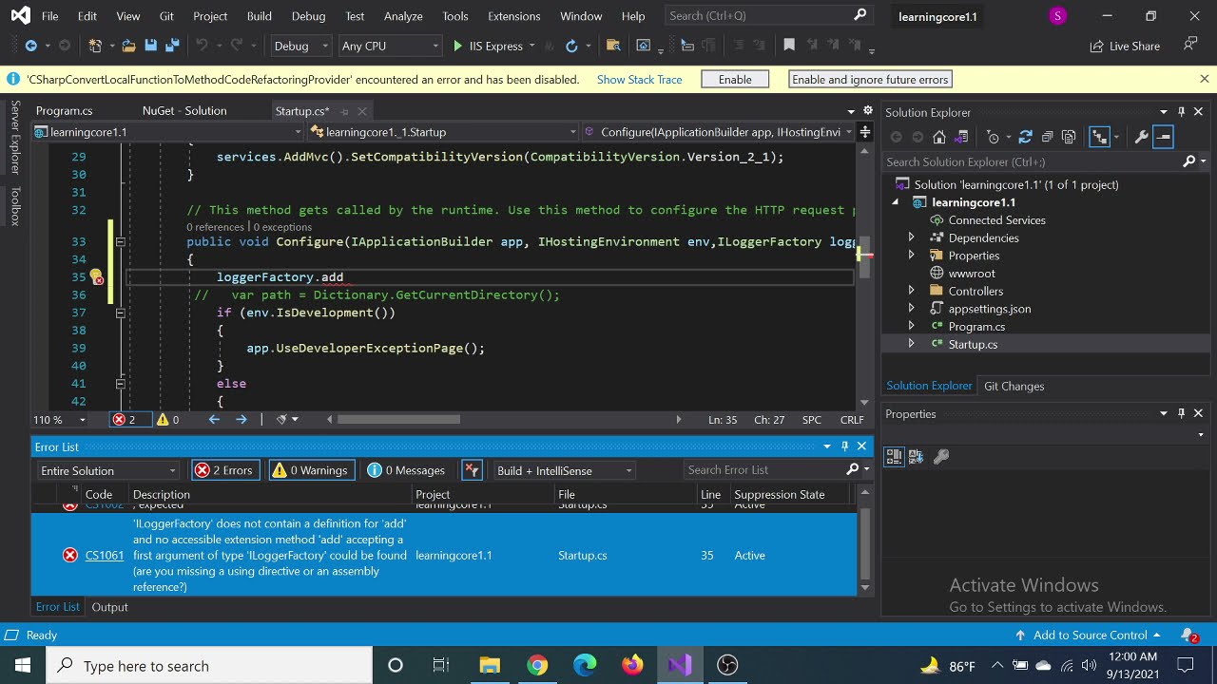Click the editor settings gear icon above code
Viewport: 1217px width, 684px height.
pos(867,111)
